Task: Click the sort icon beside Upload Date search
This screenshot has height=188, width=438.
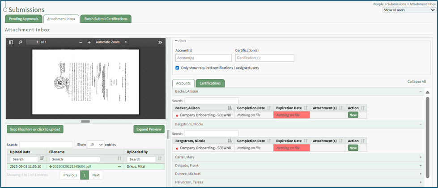Action: pos(42,158)
